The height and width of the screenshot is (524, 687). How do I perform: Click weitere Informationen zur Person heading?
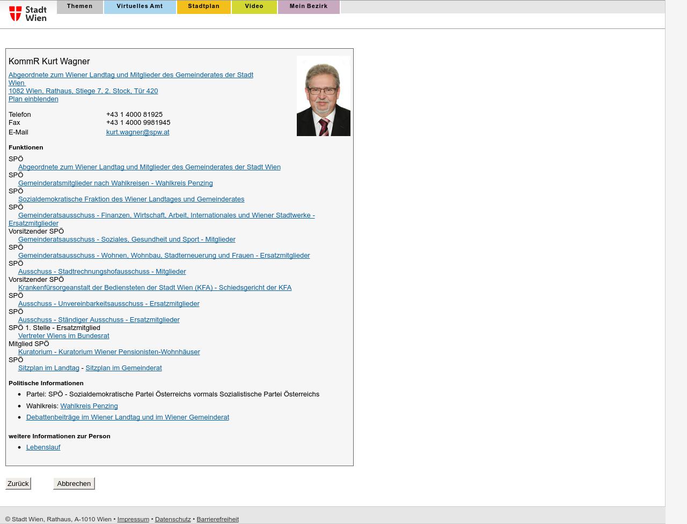point(60,436)
